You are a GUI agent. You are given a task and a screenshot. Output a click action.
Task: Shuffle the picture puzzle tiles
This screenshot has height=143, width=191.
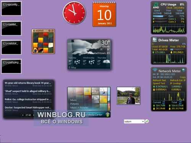click(52, 31)
